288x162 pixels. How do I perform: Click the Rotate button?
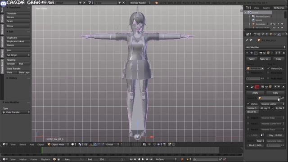[18, 17]
